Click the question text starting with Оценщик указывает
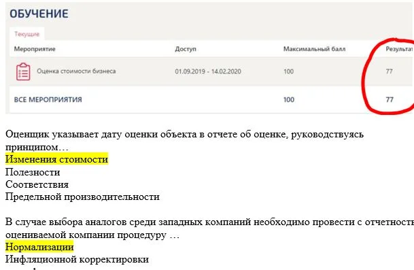The width and height of the screenshot is (414, 270). (x=184, y=141)
